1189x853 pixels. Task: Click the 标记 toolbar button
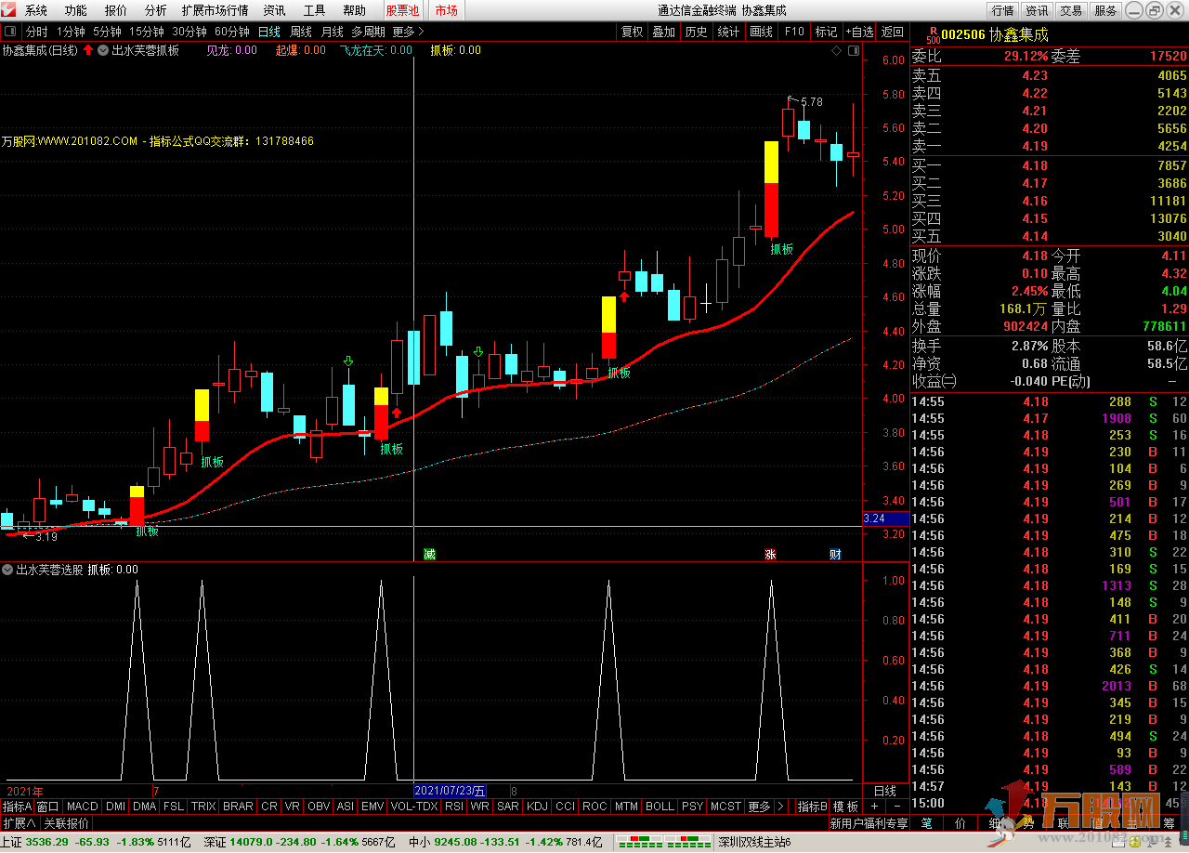[x=826, y=32]
